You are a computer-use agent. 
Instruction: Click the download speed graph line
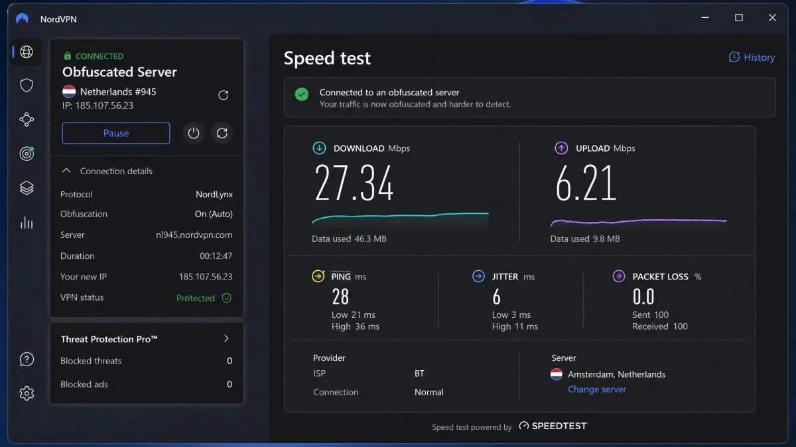pos(400,217)
